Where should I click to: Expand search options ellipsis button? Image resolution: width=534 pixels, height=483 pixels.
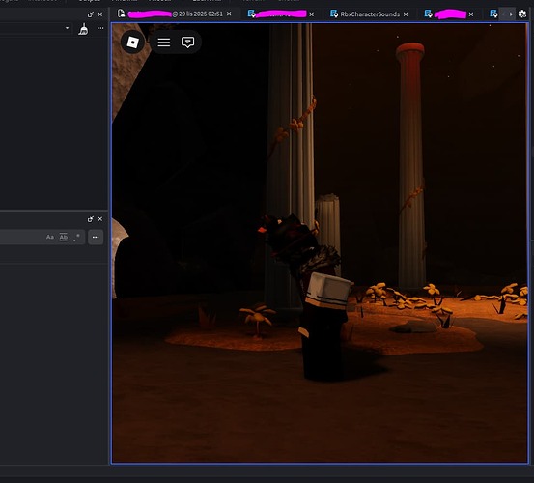[x=96, y=237]
